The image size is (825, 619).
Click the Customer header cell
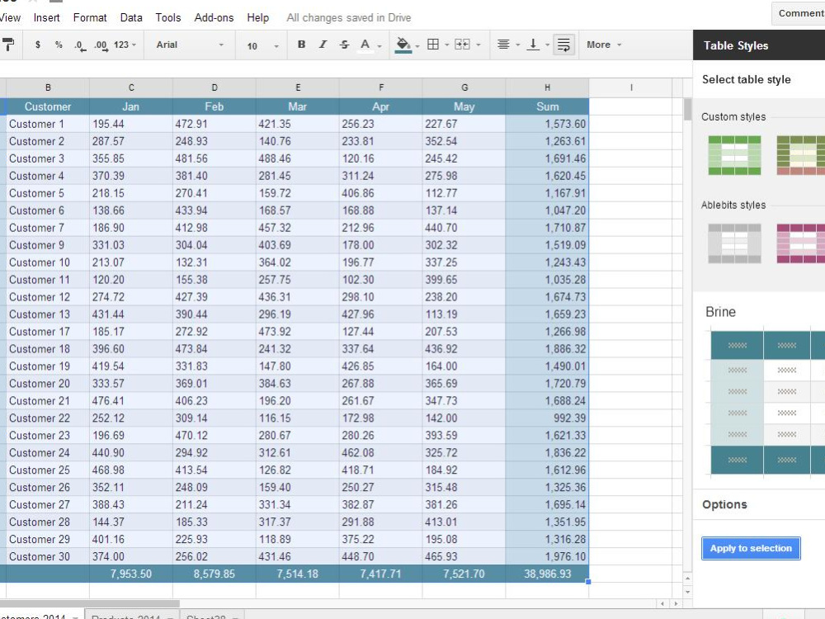47,106
